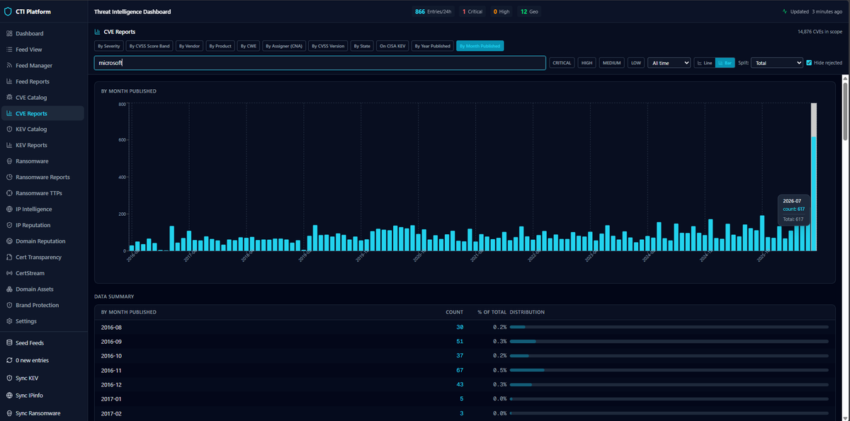Select the On CISA KEV tab
The height and width of the screenshot is (421, 850).
pyautogui.click(x=392, y=46)
